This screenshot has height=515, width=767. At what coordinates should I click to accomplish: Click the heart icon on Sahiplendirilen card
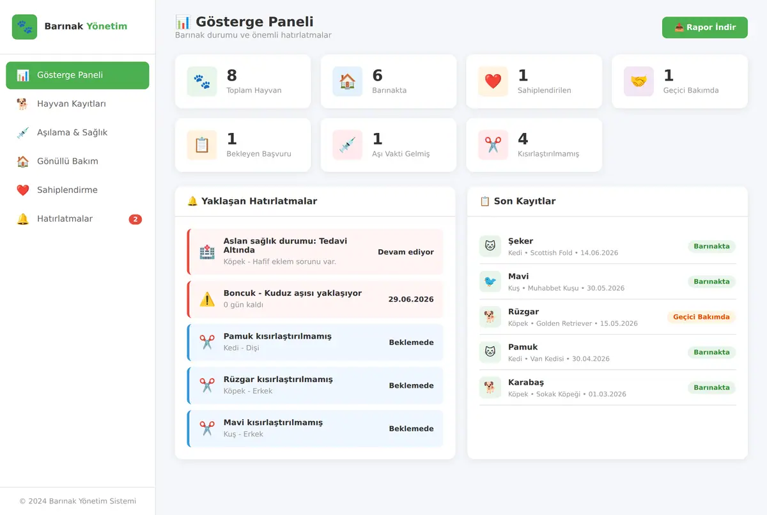[493, 81]
